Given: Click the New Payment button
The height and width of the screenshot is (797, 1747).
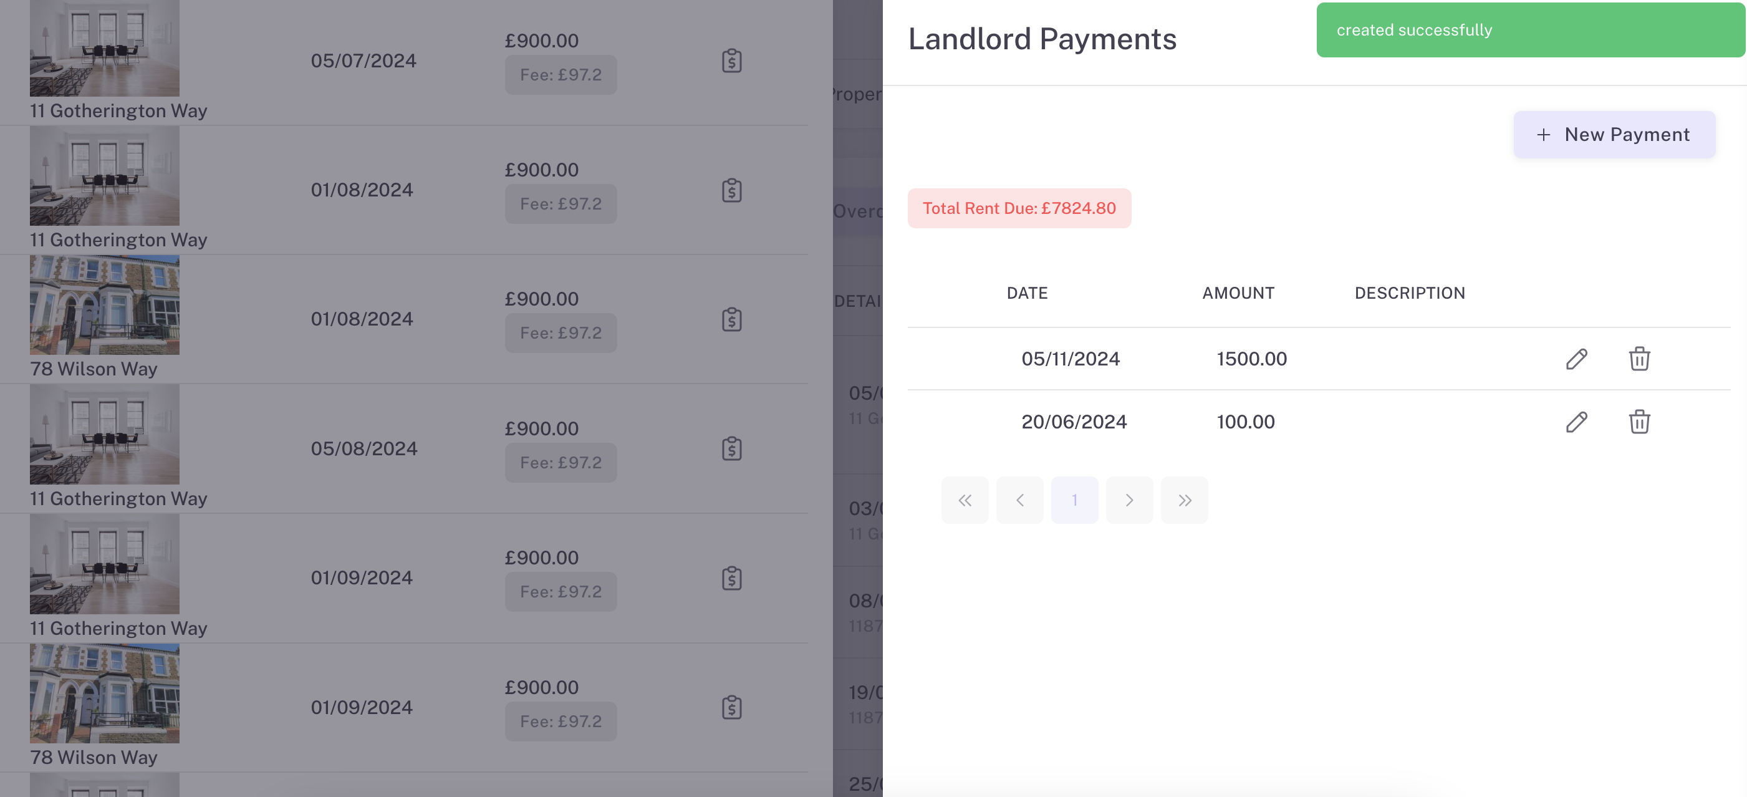Looking at the screenshot, I should coord(1614,134).
